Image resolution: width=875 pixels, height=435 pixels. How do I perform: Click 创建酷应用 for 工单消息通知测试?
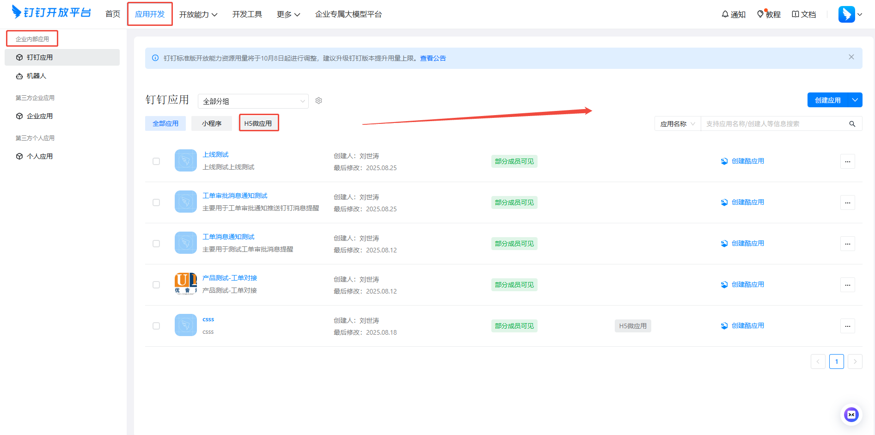[x=742, y=243]
